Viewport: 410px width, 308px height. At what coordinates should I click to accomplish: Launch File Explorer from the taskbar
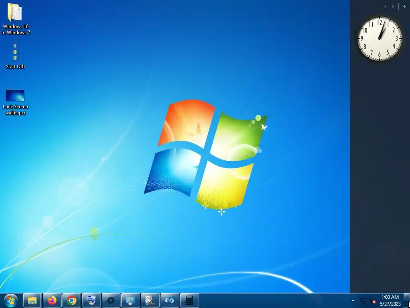pyautogui.click(x=32, y=300)
